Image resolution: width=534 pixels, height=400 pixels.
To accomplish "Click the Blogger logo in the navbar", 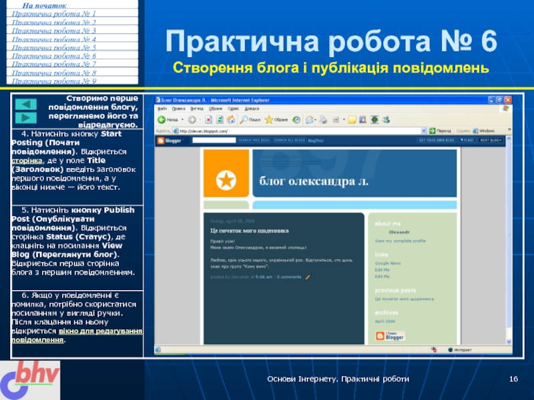I will pyautogui.click(x=169, y=141).
